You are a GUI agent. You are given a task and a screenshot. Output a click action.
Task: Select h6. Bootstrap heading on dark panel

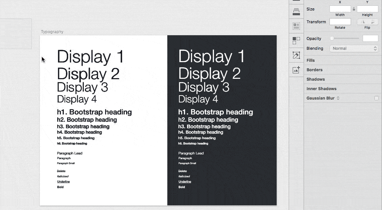(x=193, y=144)
